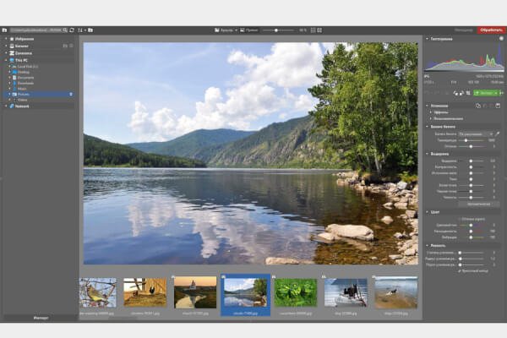
Task: Click the rotate left icon
Action: click(x=455, y=93)
